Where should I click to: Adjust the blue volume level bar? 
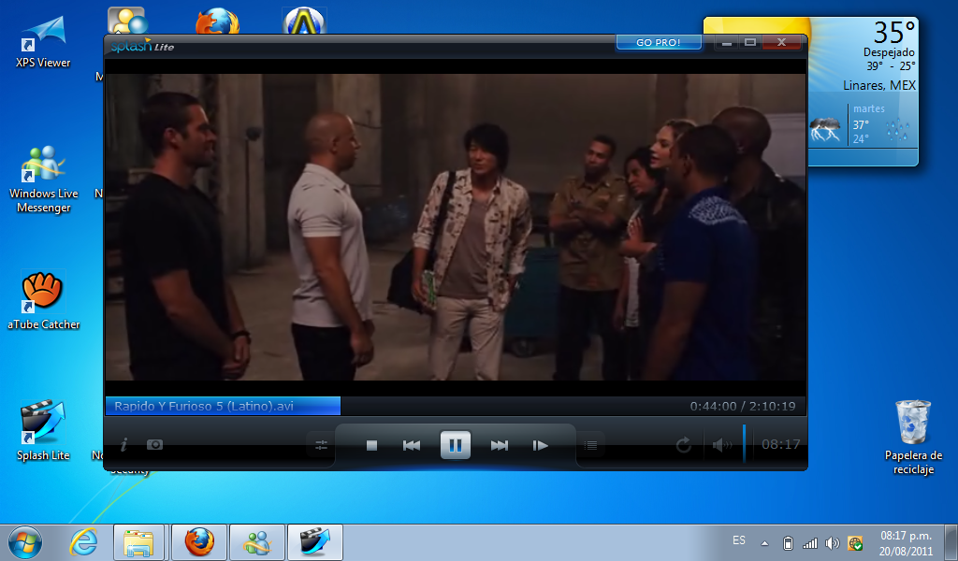744,443
